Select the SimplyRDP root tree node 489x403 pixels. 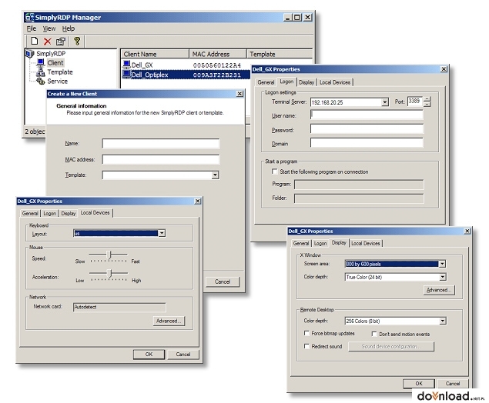click(x=51, y=54)
